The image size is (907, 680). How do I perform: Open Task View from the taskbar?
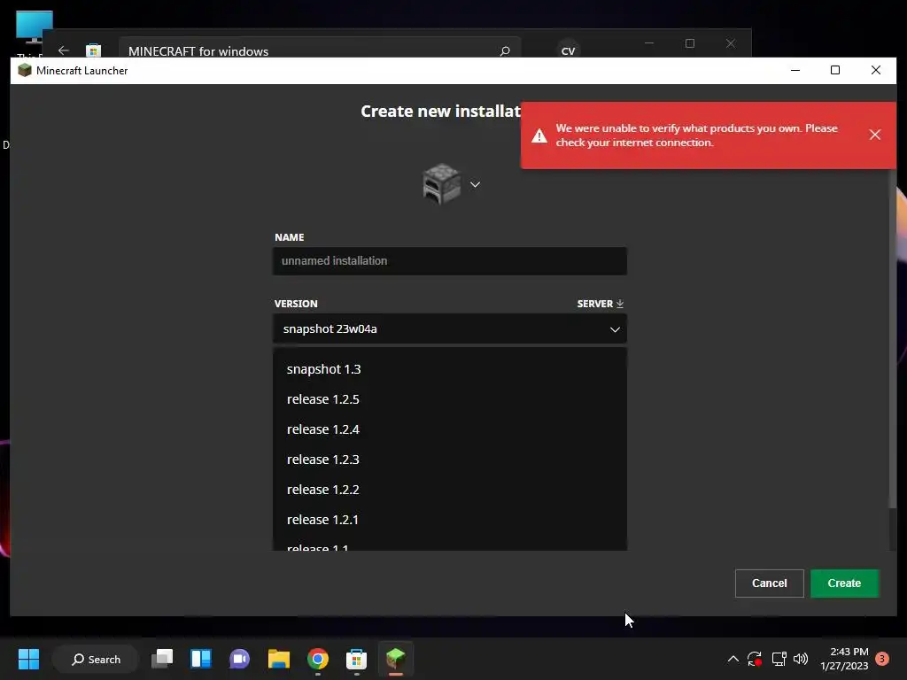tap(162, 659)
